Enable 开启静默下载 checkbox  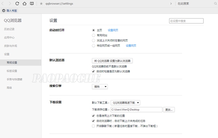93,126
